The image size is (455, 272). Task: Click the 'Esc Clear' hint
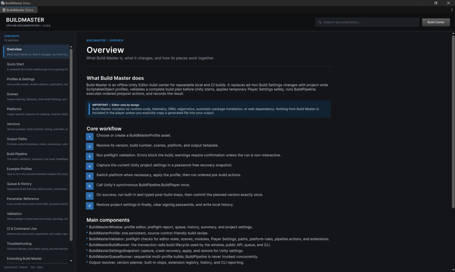[x=37, y=267]
